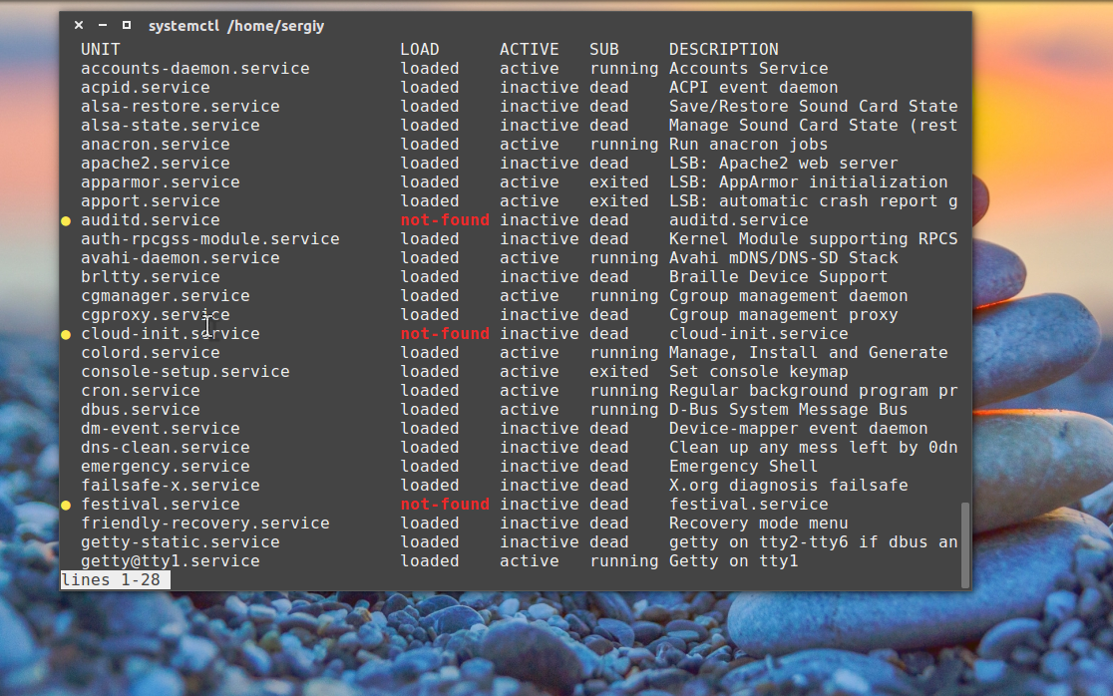Click the terminal vertical scrollbar handle

(963, 543)
